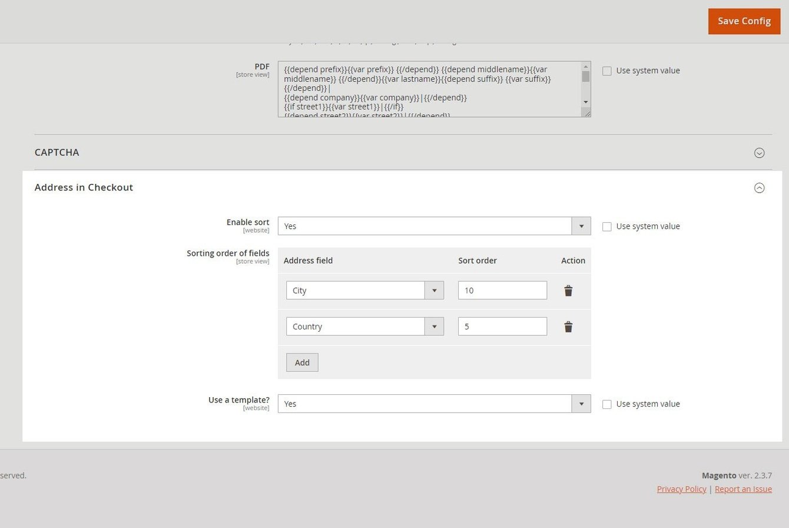This screenshot has width=789, height=528.
Task: Open the Country address field dropdown
Action: point(365,326)
